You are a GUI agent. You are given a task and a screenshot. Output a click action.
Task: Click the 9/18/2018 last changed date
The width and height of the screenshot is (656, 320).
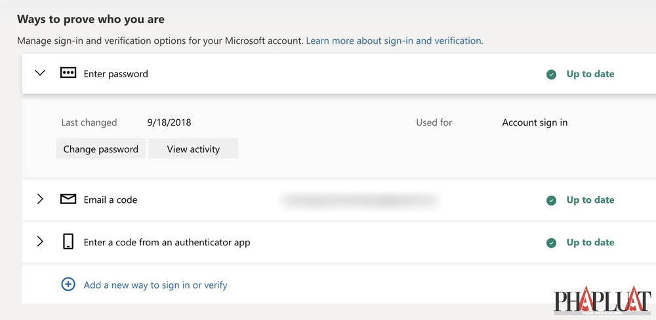(x=169, y=122)
